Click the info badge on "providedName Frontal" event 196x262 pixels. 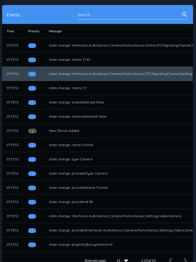tap(32, 188)
